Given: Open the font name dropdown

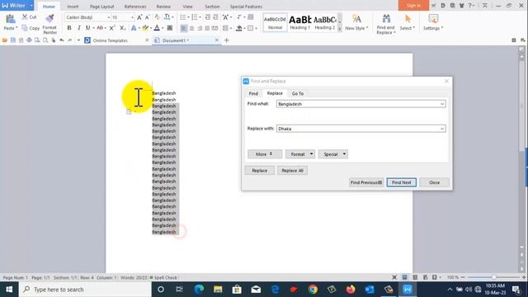Looking at the screenshot, I should (108, 17).
